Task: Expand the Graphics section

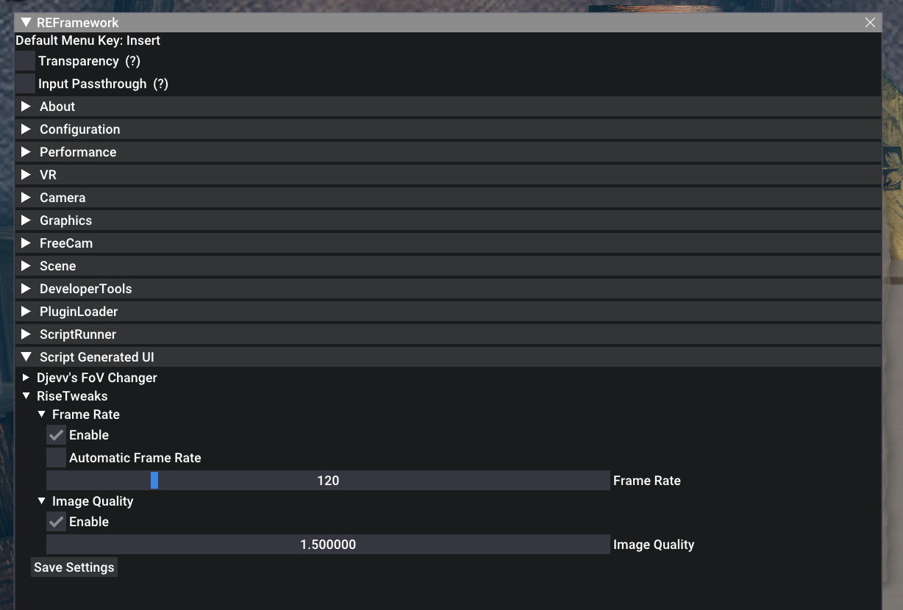Action: pos(448,220)
